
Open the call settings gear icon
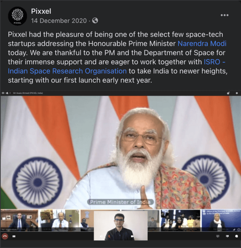[237, 93]
